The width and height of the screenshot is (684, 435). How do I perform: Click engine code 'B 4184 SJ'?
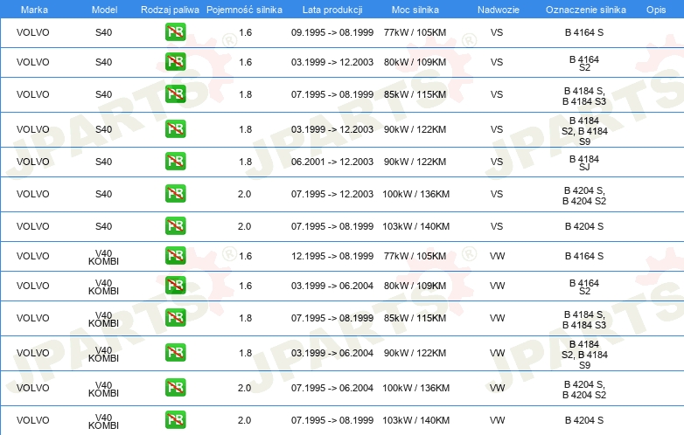click(x=584, y=162)
